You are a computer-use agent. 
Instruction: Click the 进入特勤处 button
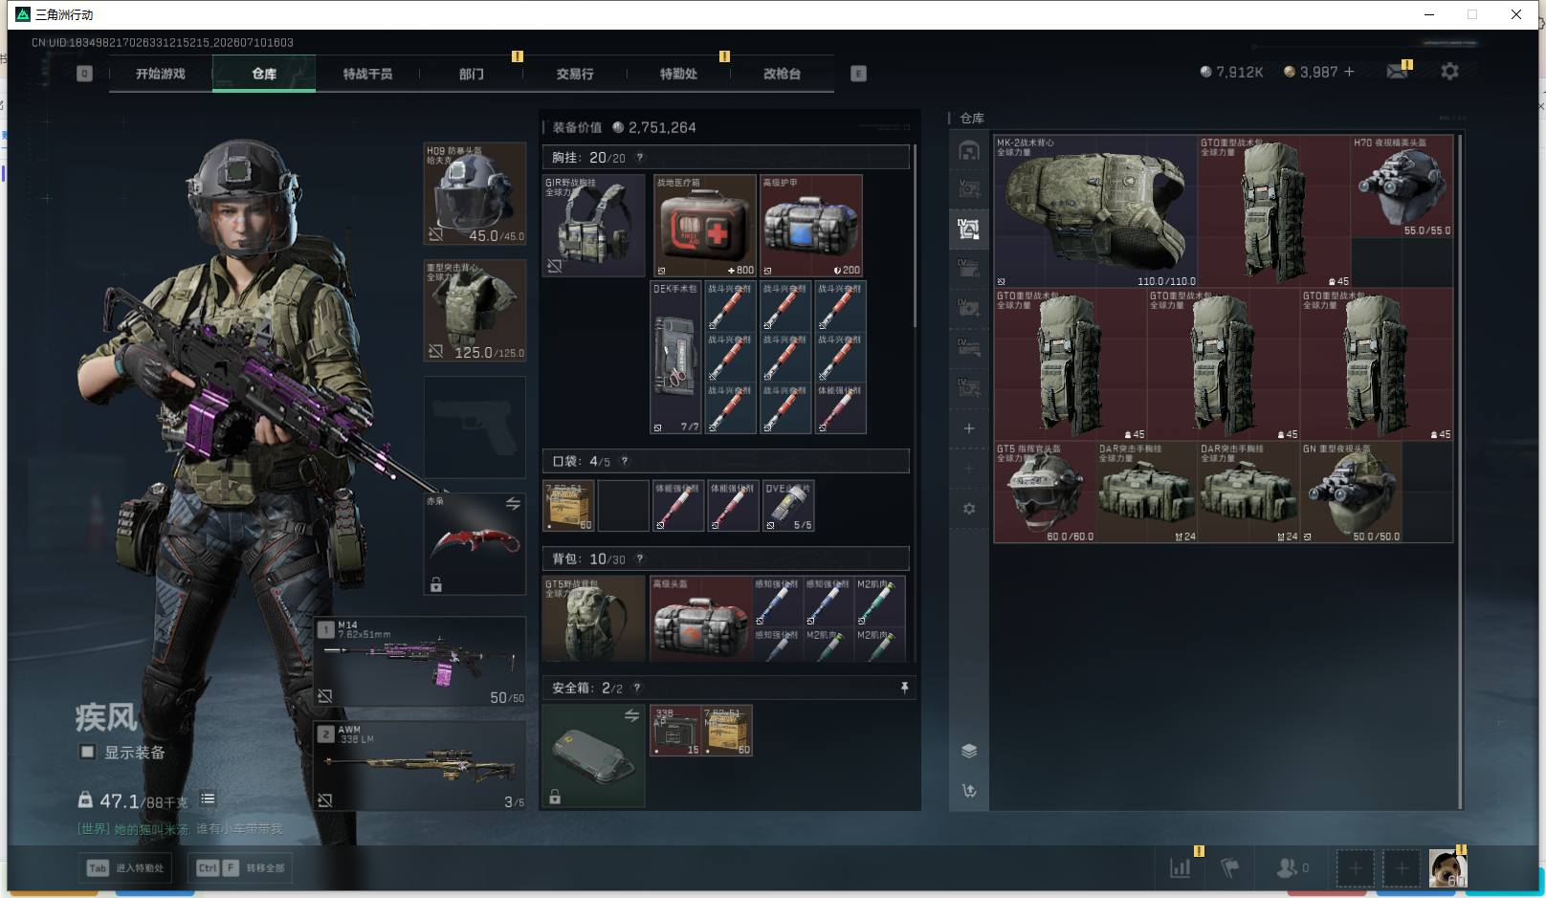click(125, 868)
